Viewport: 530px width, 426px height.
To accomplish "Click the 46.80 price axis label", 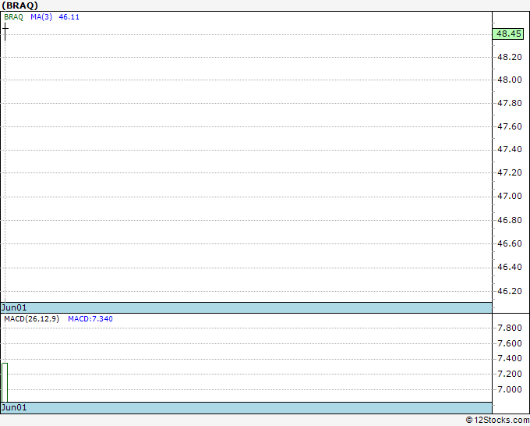I will (x=510, y=220).
